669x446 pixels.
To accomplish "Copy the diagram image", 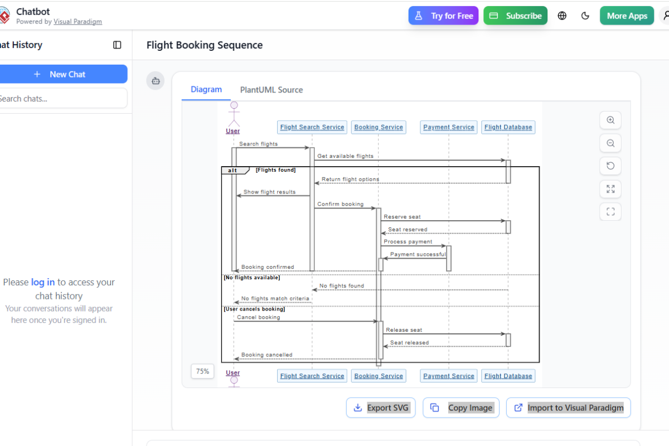I will [x=462, y=408].
